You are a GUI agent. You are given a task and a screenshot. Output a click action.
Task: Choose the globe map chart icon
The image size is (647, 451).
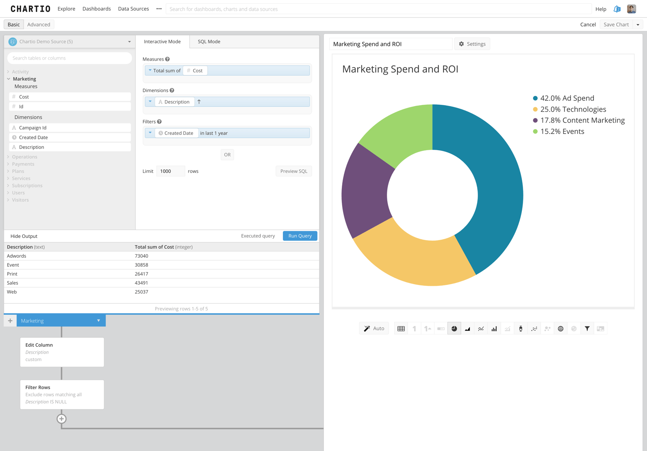[560, 328]
